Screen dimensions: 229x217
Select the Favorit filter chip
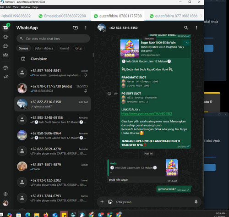tap(64, 48)
